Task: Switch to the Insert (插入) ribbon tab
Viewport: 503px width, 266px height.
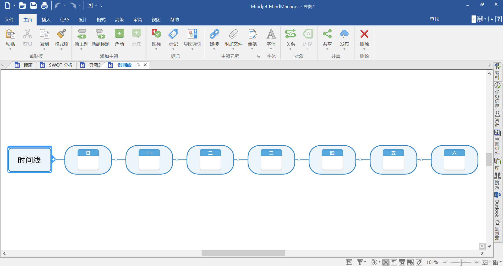Action: pos(46,20)
